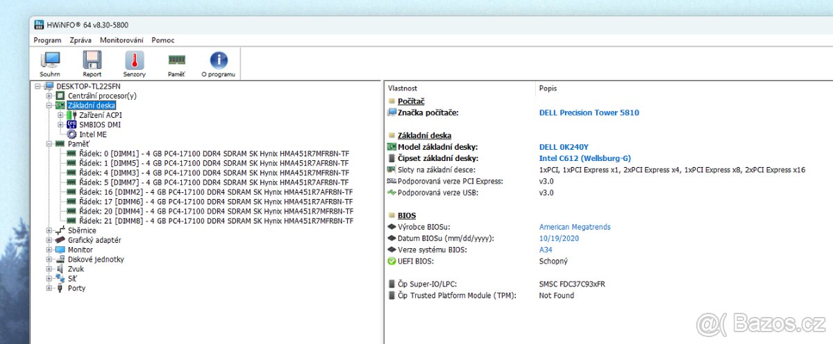The height and width of the screenshot is (344, 833).
Task: Click the Zařízení ACPI tree icon
Action: (72, 115)
